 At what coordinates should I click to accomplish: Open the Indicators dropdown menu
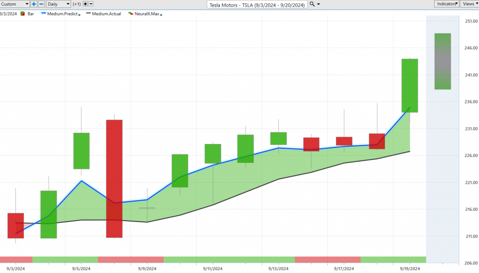click(x=446, y=4)
